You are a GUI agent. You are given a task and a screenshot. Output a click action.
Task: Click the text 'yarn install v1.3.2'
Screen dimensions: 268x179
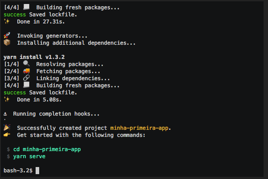point(34,57)
